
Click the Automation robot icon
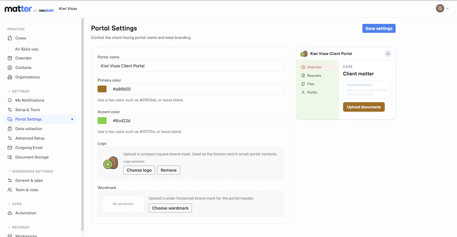10,213
